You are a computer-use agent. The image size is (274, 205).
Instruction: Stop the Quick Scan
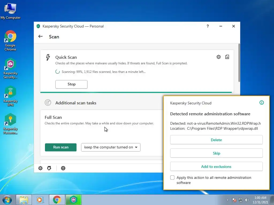click(x=71, y=84)
